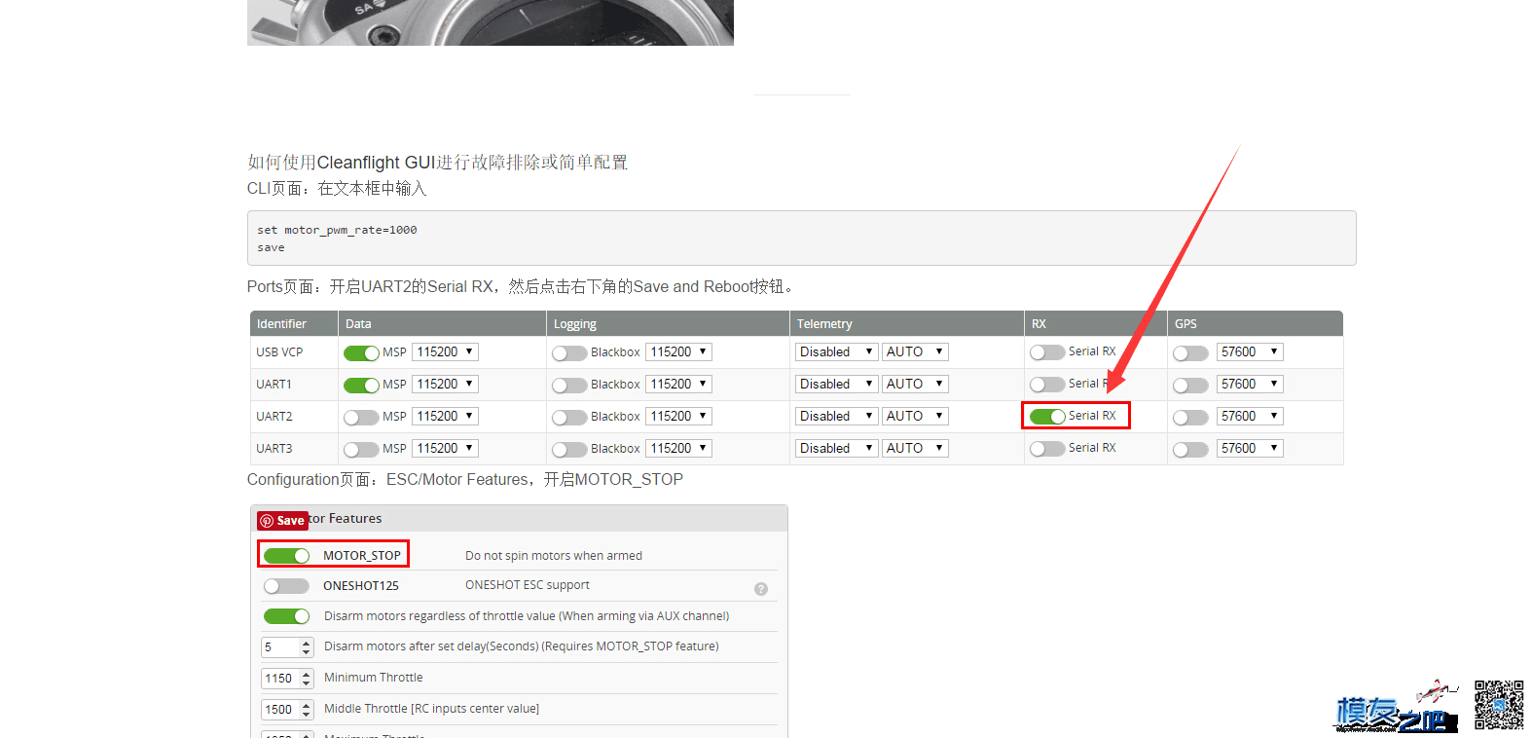1532x738 pixels.
Task: Open the ONESHOT125 help question-mark icon
Action: 761,589
